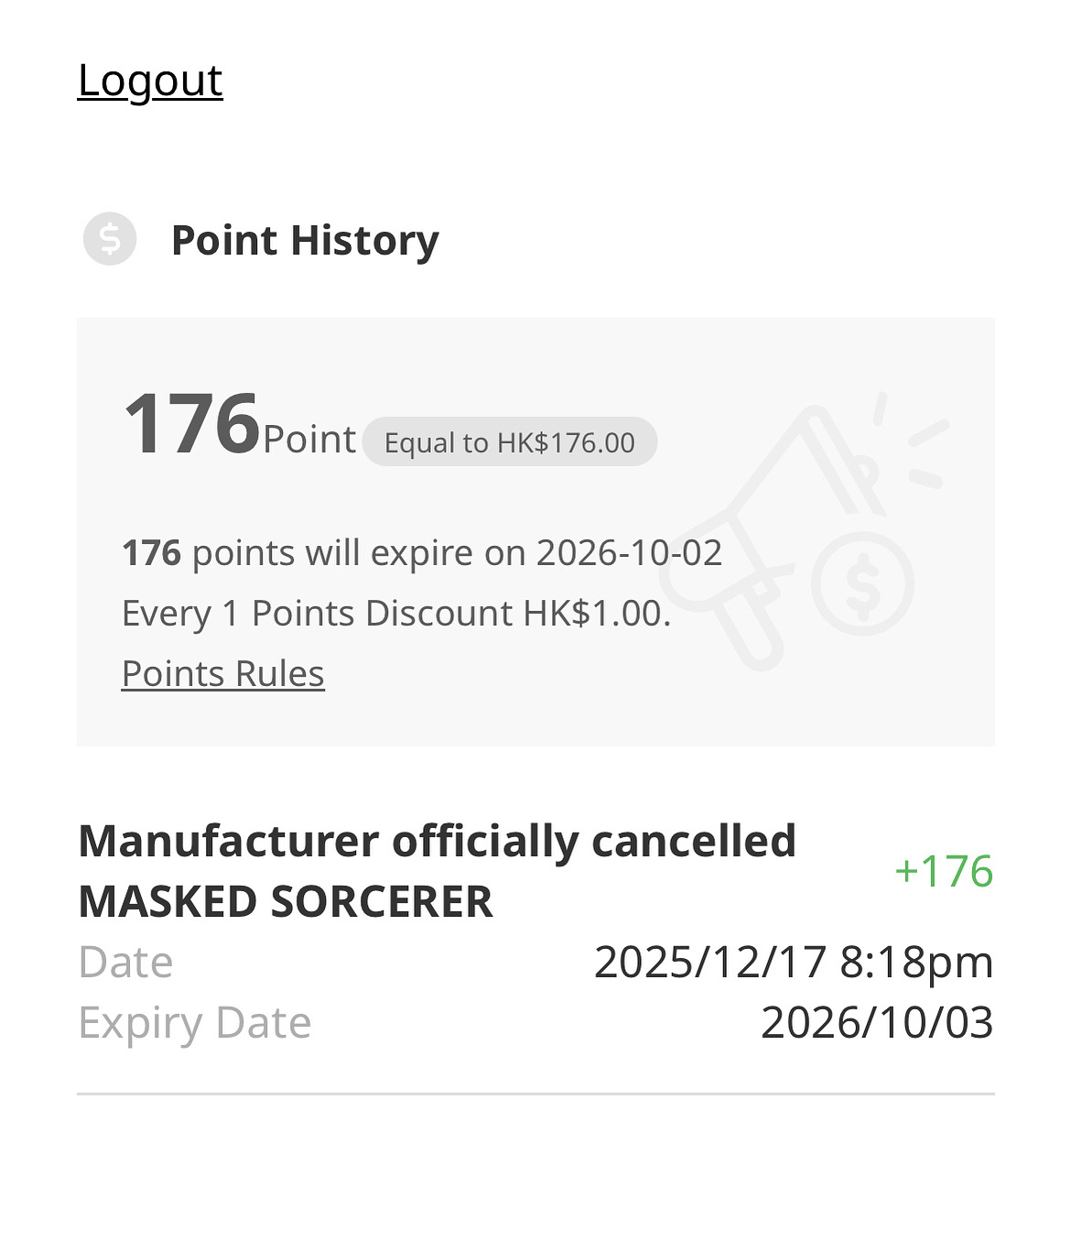Viewport: 1071px width, 1252px height.
Task: Click the Logout link
Action: [150, 81]
